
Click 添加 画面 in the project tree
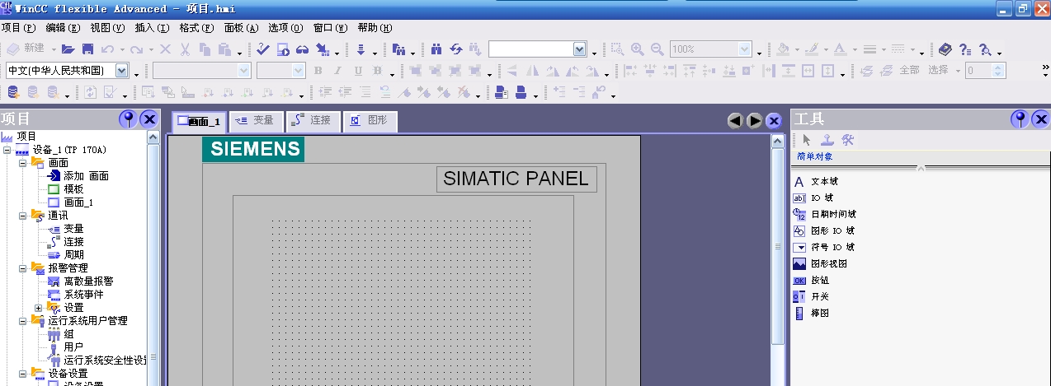[x=86, y=176]
